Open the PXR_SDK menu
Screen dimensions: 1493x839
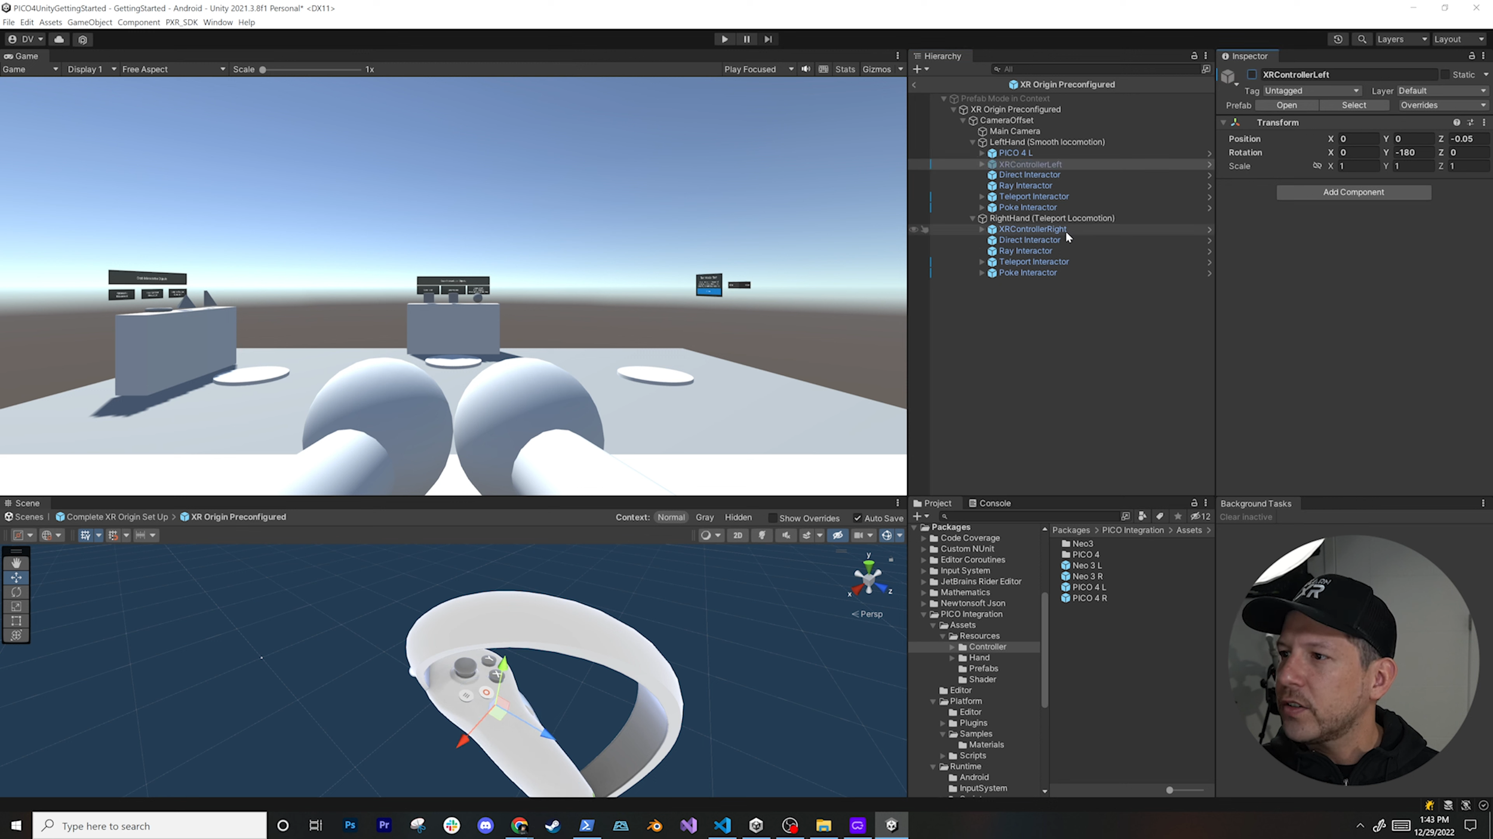click(x=182, y=22)
